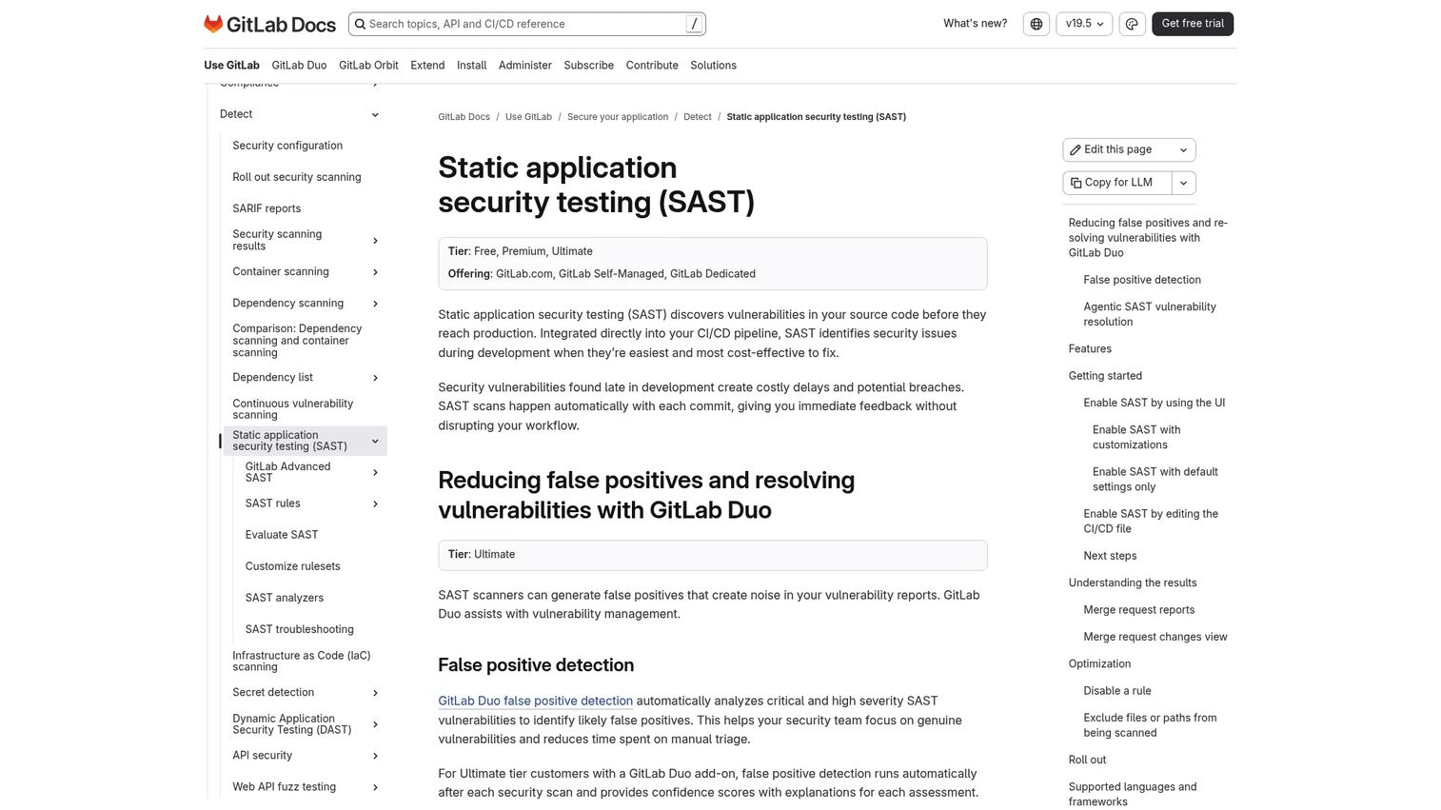Open the Administer navigation item

pos(525,66)
